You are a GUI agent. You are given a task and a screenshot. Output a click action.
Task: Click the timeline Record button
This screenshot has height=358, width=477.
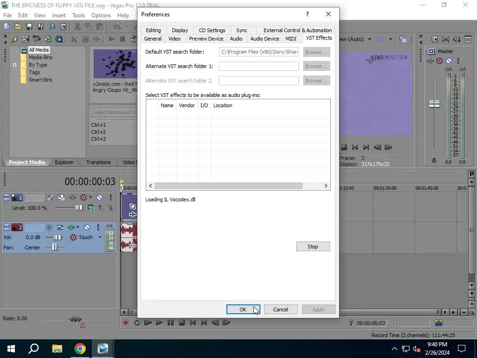[x=126, y=323]
